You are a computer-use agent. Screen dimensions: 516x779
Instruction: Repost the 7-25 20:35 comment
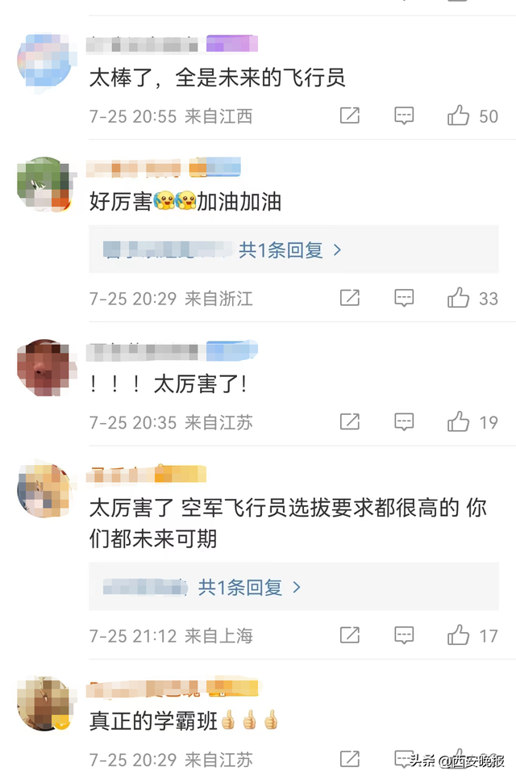click(350, 422)
